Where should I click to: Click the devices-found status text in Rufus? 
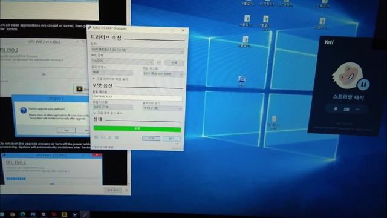coord(103,147)
